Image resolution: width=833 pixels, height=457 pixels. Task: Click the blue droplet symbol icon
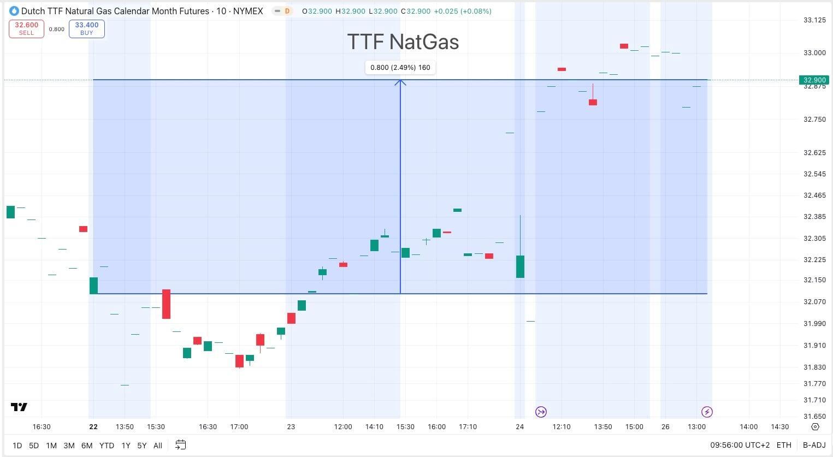point(14,11)
